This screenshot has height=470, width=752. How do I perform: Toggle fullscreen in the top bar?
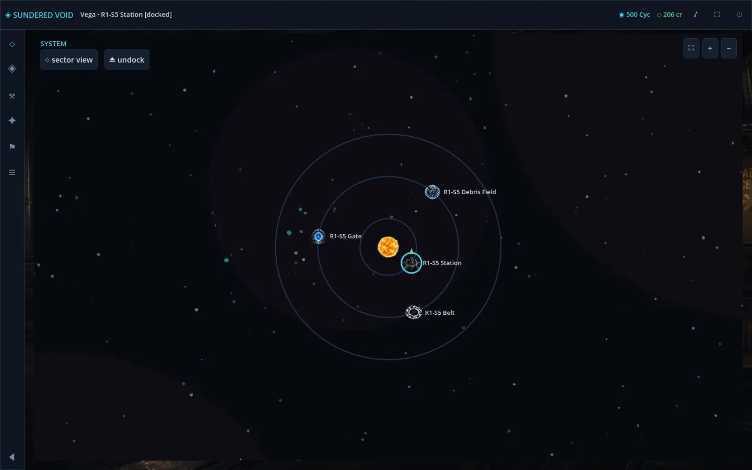pos(717,15)
